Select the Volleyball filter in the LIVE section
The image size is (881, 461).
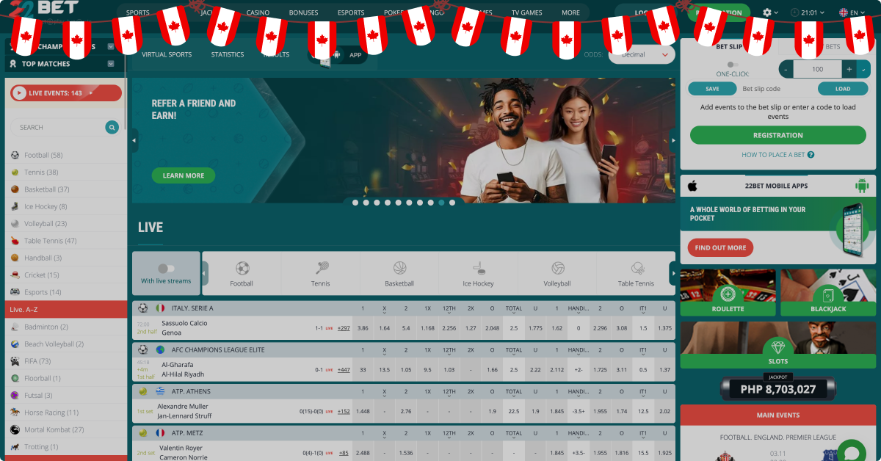click(556, 273)
